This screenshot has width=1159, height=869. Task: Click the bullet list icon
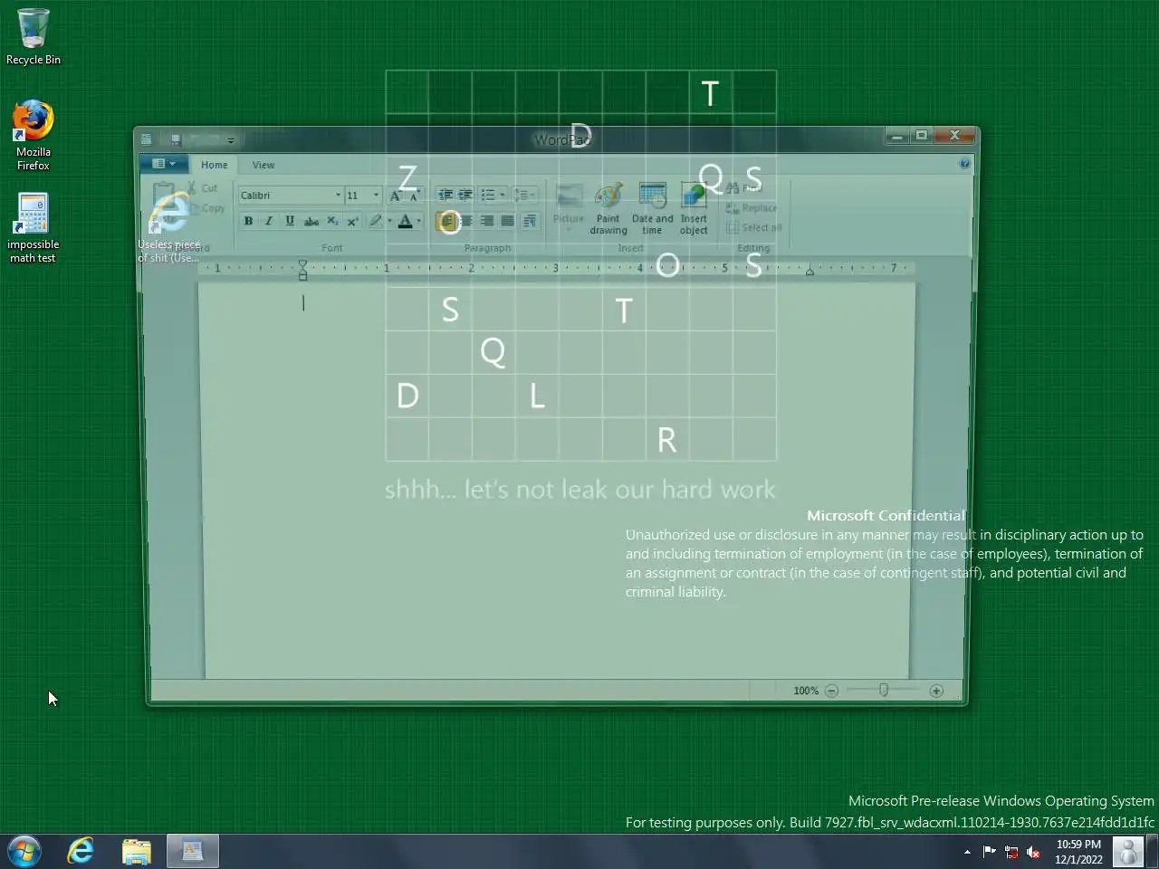click(x=488, y=196)
